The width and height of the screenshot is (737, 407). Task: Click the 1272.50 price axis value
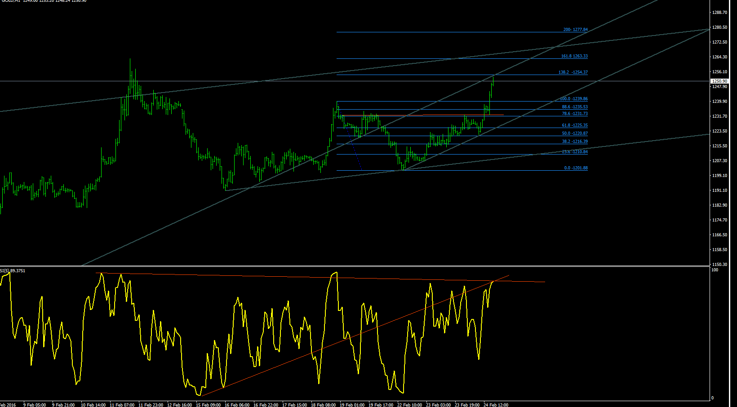pos(719,42)
